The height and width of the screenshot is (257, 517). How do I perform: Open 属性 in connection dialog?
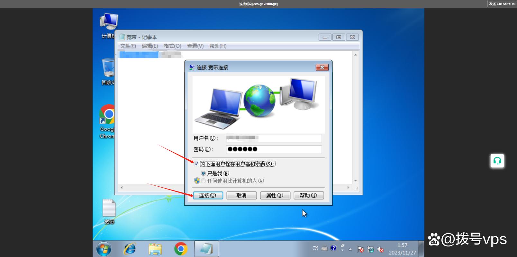(x=275, y=195)
